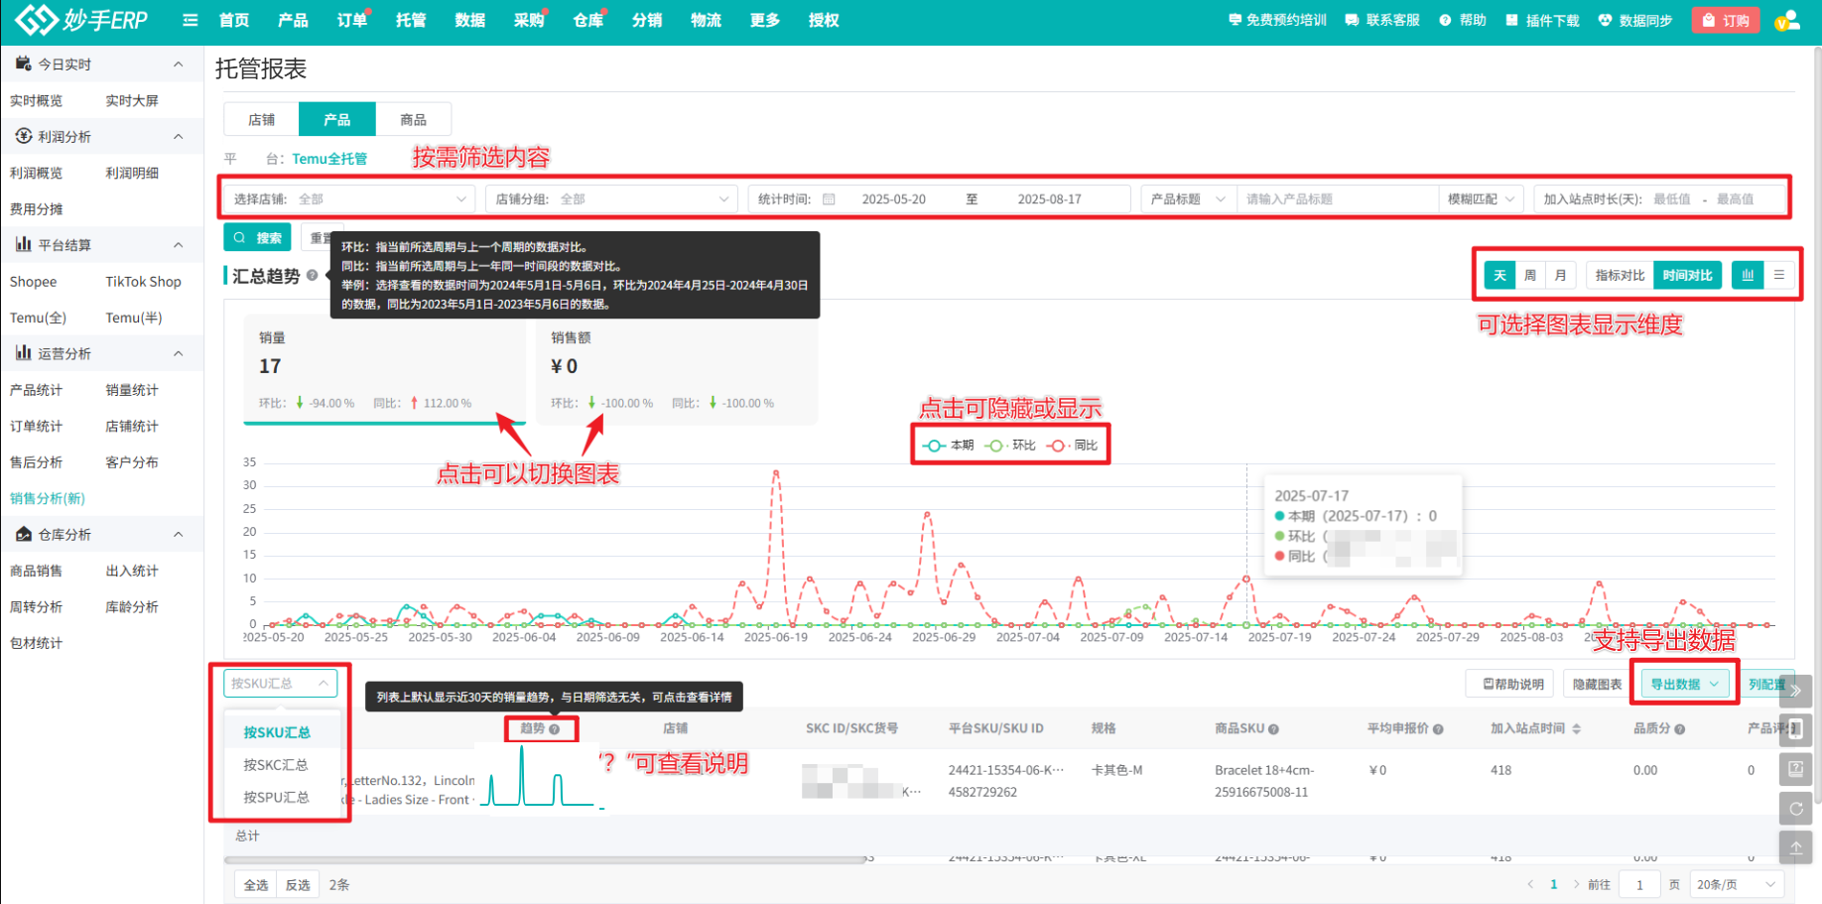Toggle 环比 series in chart legend

click(x=1011, y=446)
